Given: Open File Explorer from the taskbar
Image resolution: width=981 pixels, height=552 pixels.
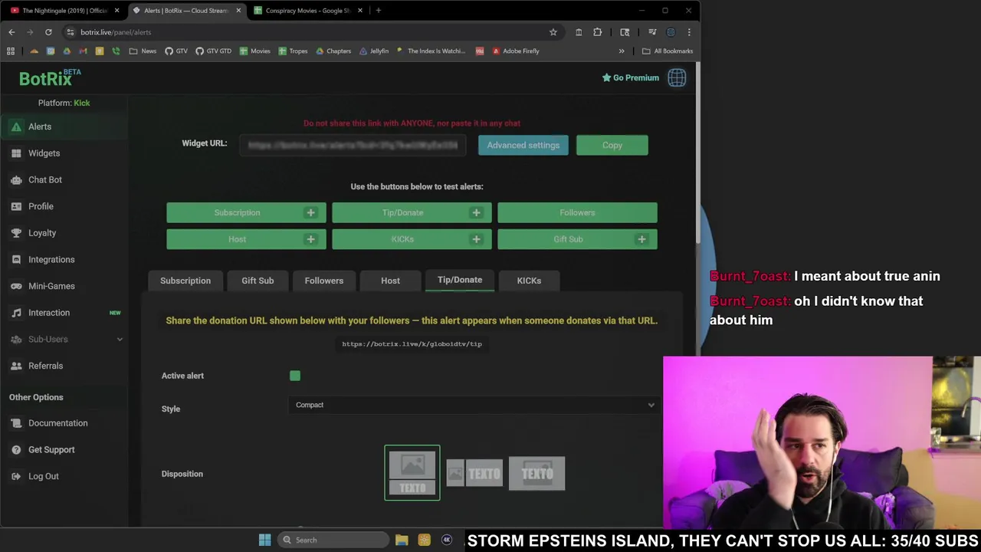Looking at the screenshot, I should pos(402,540).
